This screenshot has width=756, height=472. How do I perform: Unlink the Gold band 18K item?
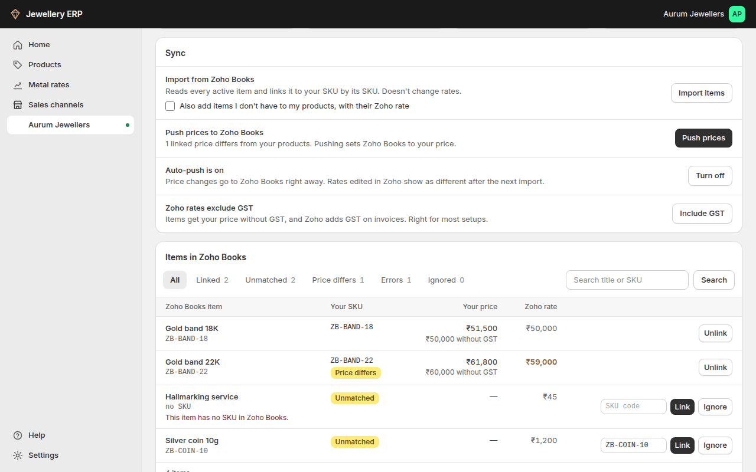715,333
